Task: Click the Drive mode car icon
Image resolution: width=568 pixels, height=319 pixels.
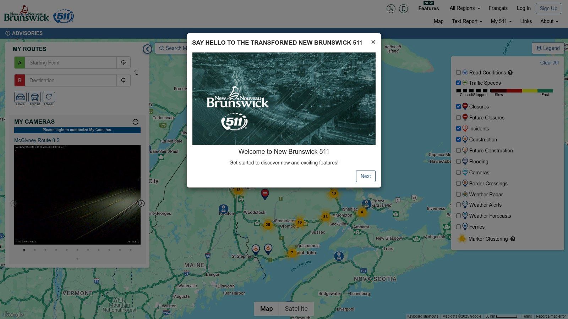Action: 20,97
